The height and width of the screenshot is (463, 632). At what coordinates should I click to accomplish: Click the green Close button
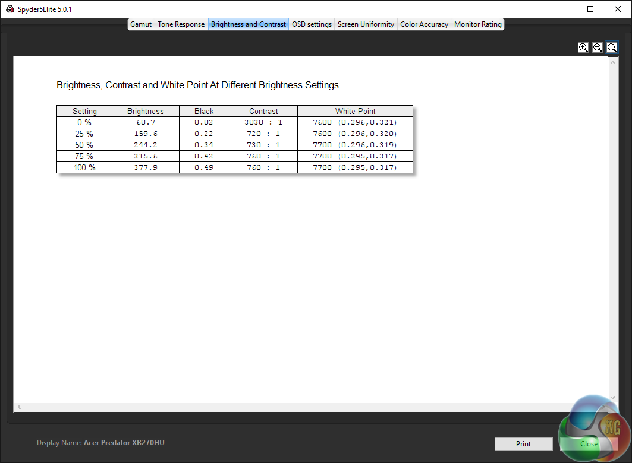(x=589, y=443)
